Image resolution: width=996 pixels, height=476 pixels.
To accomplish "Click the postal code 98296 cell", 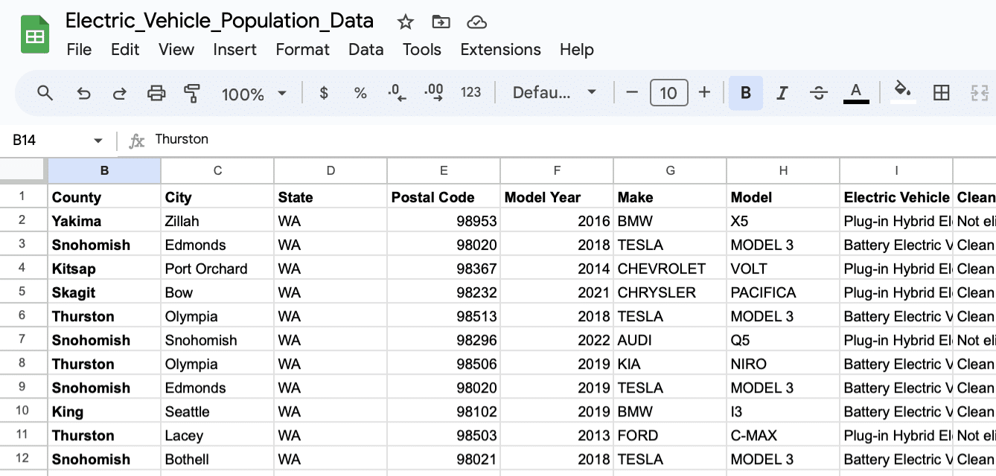I will 444,340.
